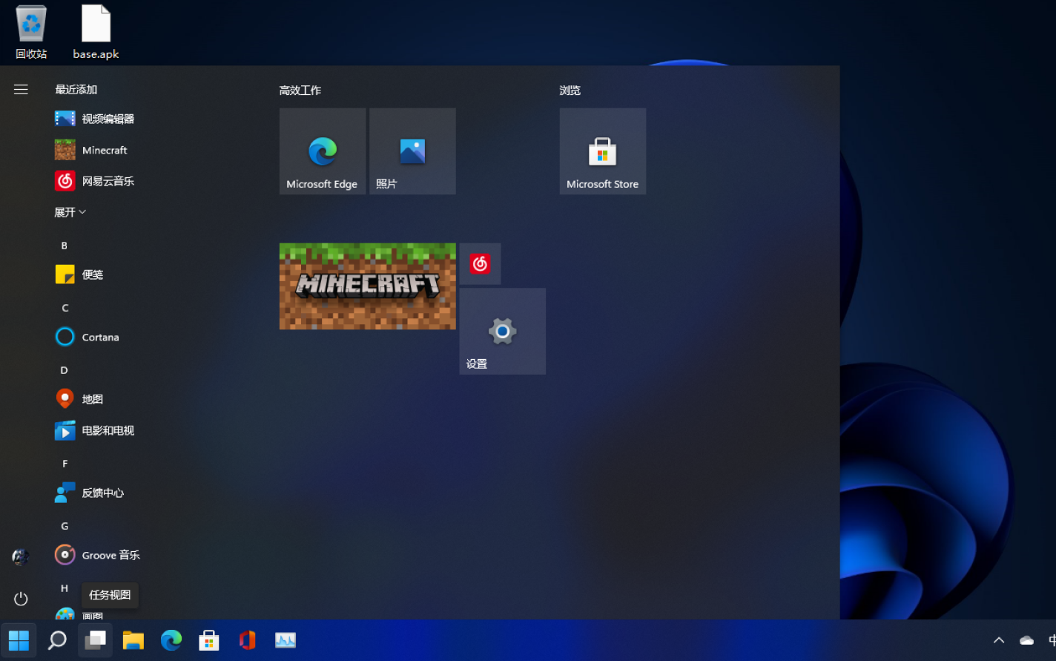This screenshot has width=1056, height=661.
Task: Jump to letter D section header
Action: (65, 370)
